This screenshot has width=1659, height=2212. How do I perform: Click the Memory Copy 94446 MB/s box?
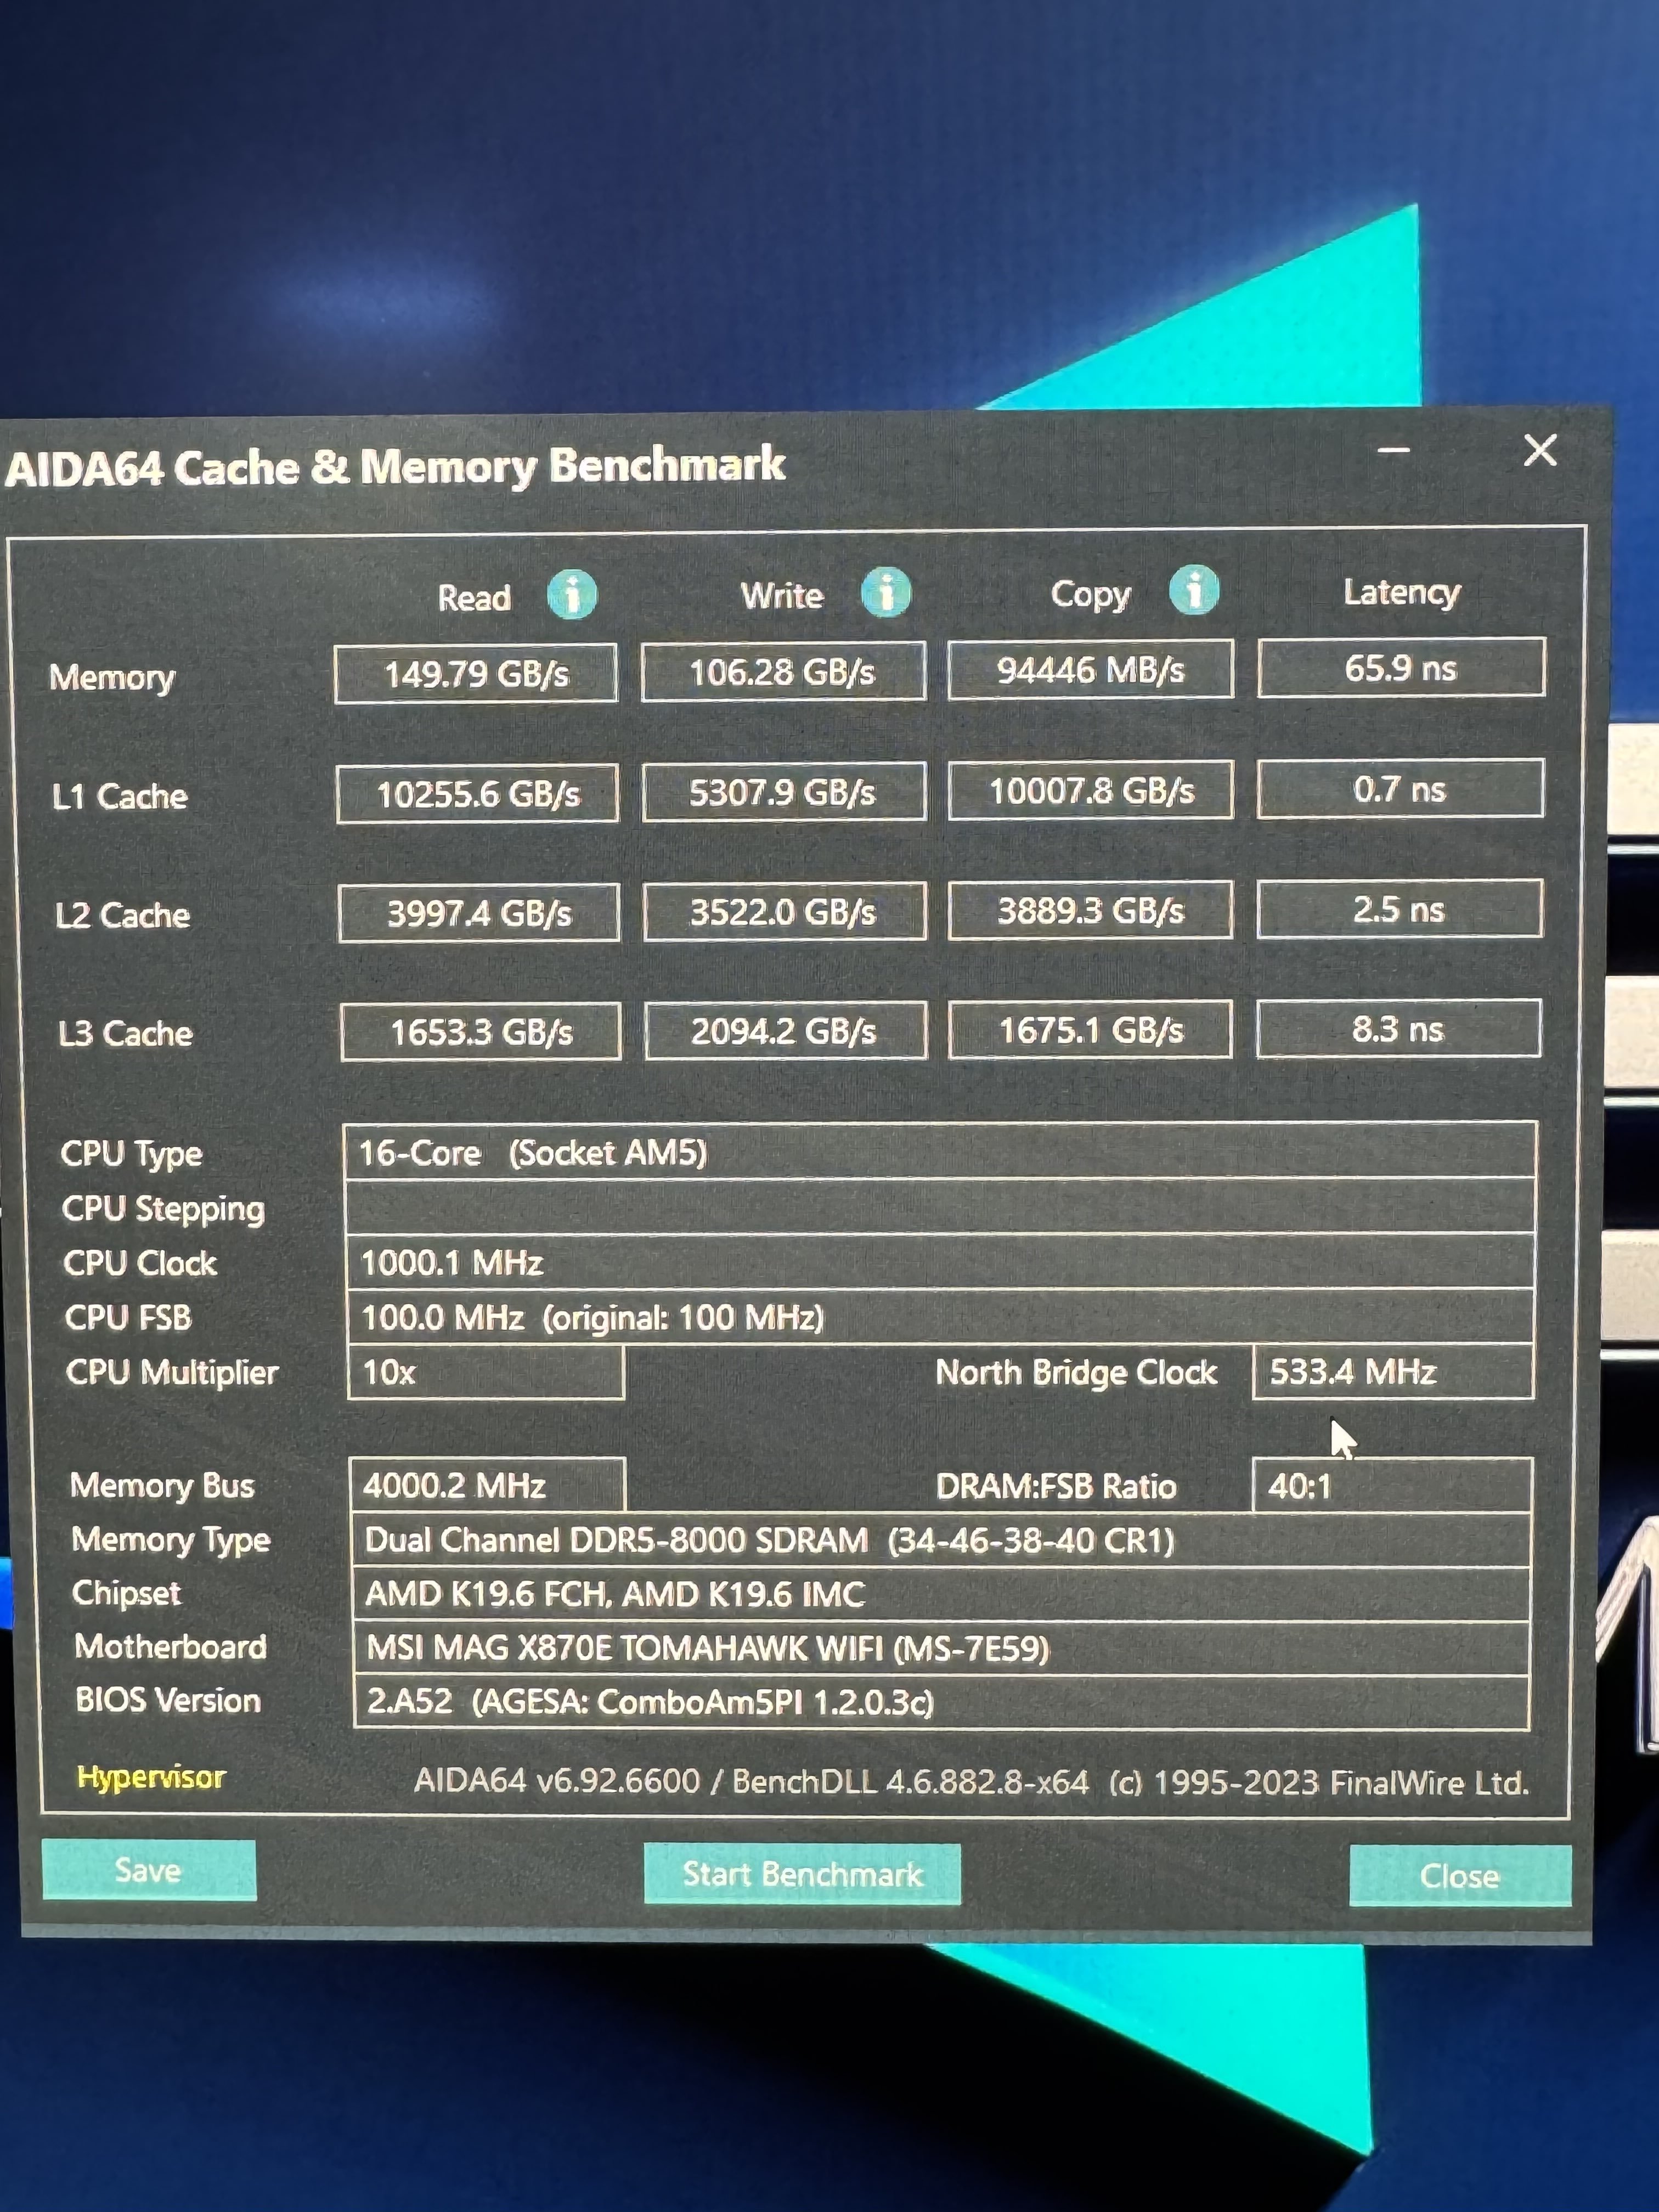1090,669
